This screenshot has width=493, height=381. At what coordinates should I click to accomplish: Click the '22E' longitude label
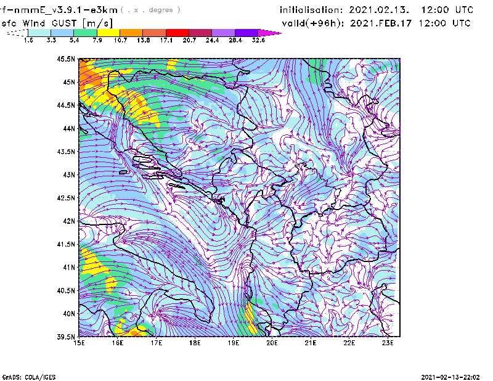[x=349, y=343]
